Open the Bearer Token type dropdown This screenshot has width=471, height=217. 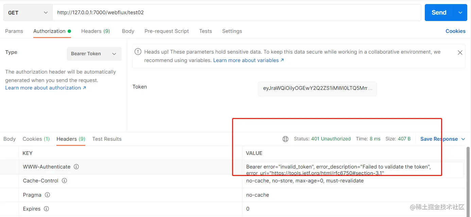click(94, 54)
